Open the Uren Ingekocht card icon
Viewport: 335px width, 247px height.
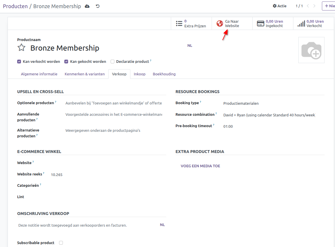tap(260, 24)
